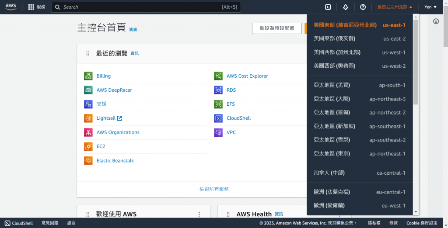The height and width of the screenshot is (228, 448).
Task: Click the region list scroll down arrow
Action: pos(416,212)
